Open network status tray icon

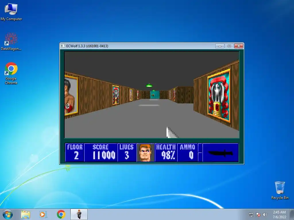tap(251, 215)
